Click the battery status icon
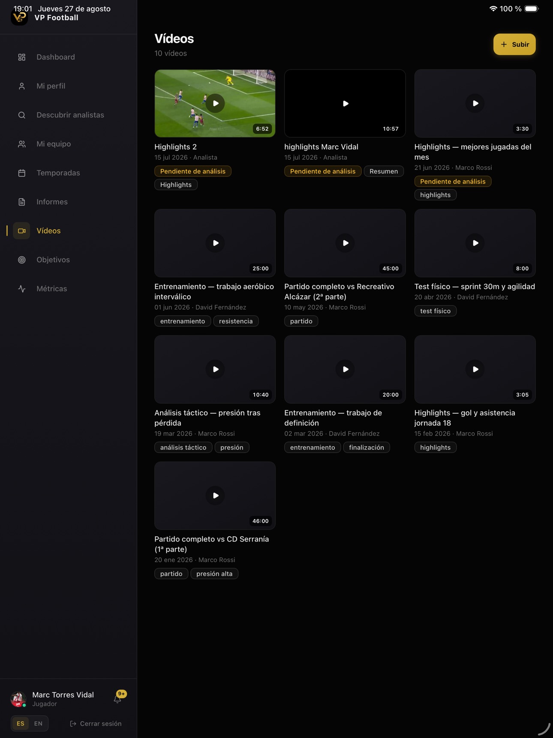 (x=532, y=9)
